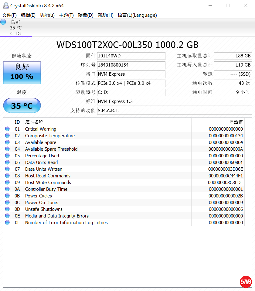Open the 语言(L)(Language) menu
The width and height of the screenshot is (255, 291).
[x=137, y=15]
